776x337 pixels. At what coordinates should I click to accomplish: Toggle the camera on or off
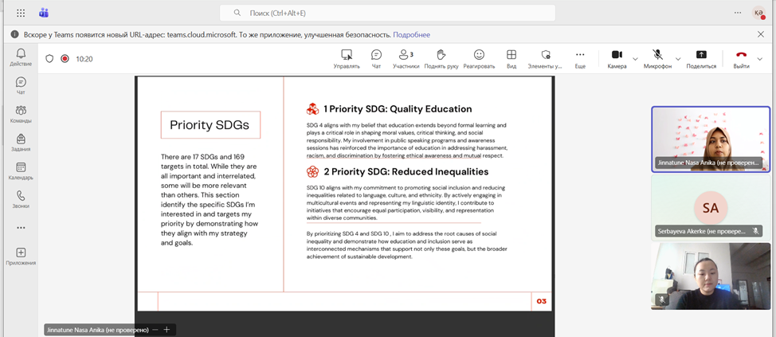point(617,58)
